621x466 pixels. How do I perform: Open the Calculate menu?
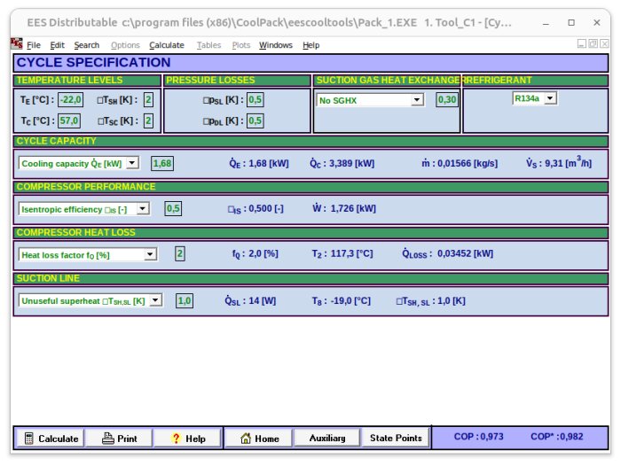click(x=167, y=45)
